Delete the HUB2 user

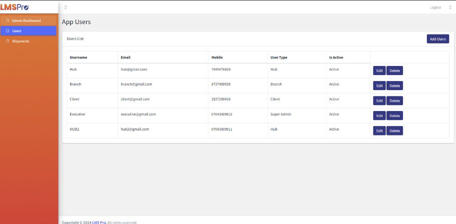tap(394, 130)
